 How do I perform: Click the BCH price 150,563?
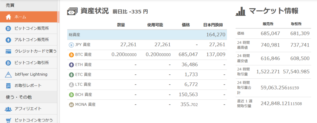click(189, 94)
